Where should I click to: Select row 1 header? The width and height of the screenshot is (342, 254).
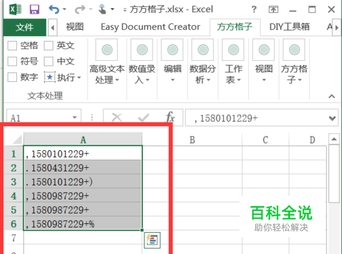pos(14,154)
